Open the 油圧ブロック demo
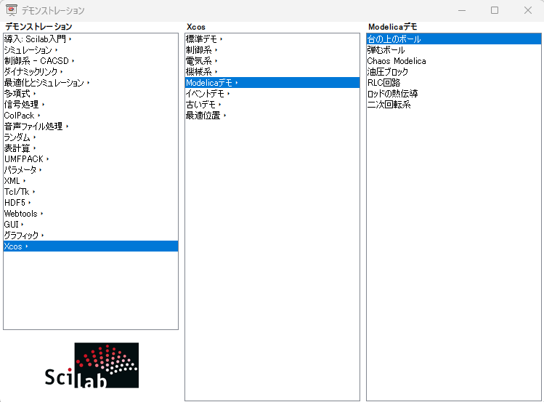Image resolution: width=544 pixels, height=402 pixels. pyautogui.click(x=454, y=71)
